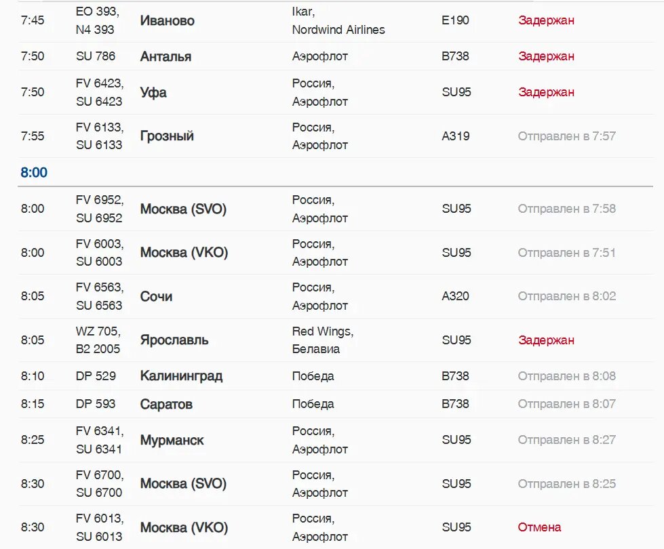Open the Сочи destination link
Screen dimensions: 664x549
tap(156, 297)
